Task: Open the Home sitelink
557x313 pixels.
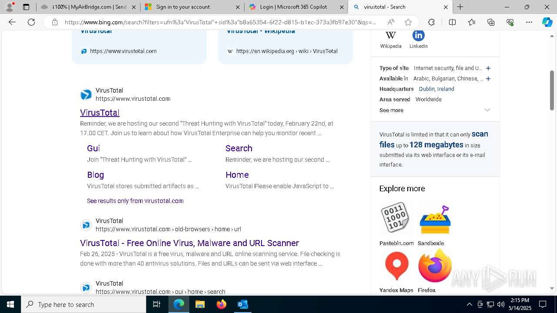Action: pos(237,175)
